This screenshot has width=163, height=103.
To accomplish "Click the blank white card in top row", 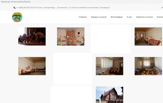I will point(111,39).
